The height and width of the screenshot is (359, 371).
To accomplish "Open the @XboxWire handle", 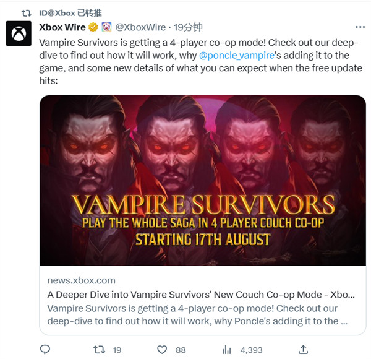I will pyautogui.click(x=140, y=27).
